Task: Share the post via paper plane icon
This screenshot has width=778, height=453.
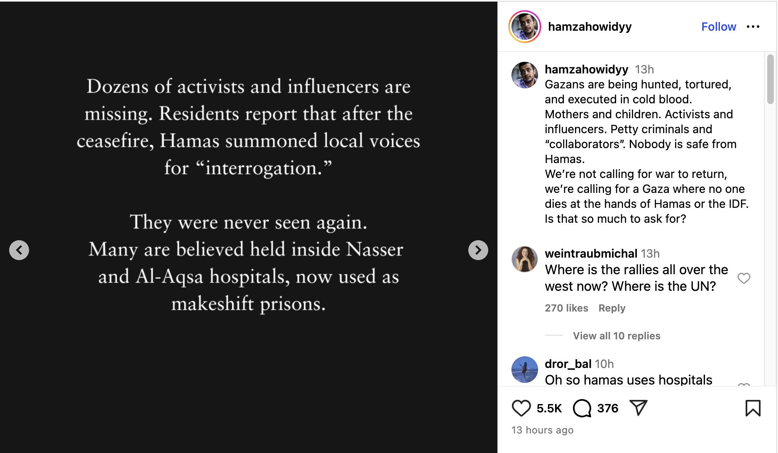Action: pyautogui.click(x=638, y=408)
